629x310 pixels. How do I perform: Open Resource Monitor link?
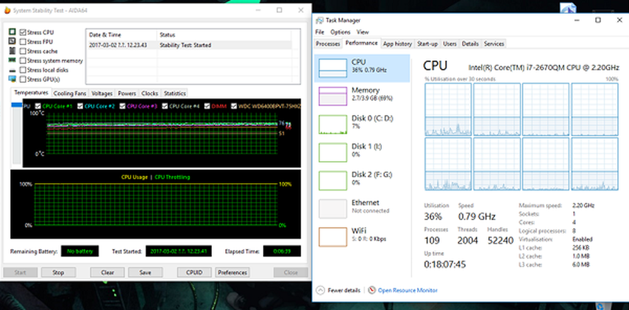408,290
